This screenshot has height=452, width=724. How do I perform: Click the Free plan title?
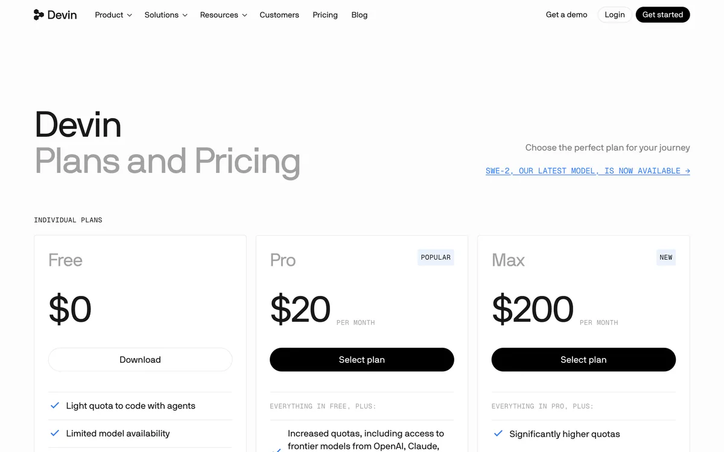pos(65,260)
